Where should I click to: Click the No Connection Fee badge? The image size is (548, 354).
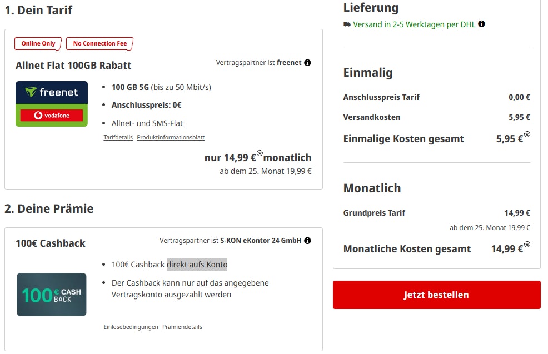pyautogui.click(x=100, y=43)
